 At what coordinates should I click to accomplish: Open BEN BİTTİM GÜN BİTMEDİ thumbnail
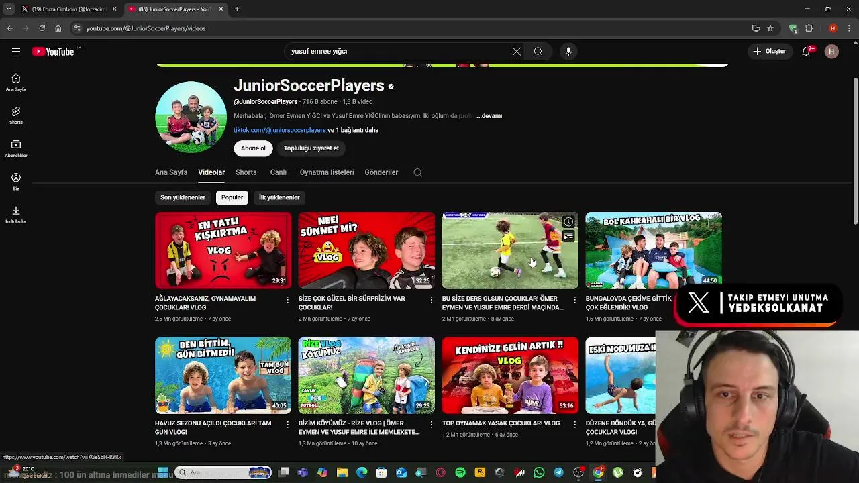coord(223,375)
